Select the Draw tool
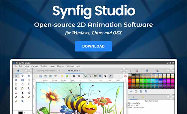Image resolution: width=187 pixels, height=114 pixels. coord(29,89)
